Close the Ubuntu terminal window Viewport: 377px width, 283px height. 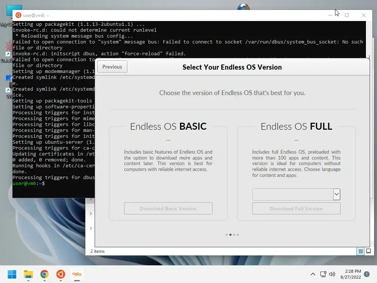364,15
